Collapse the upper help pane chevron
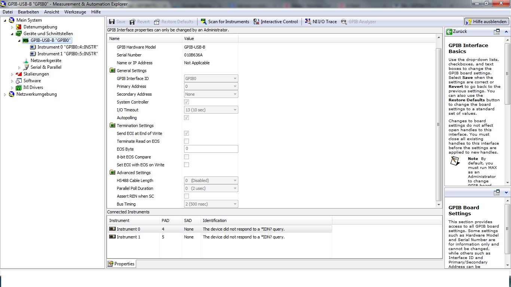511x287 pixels. 507,32
